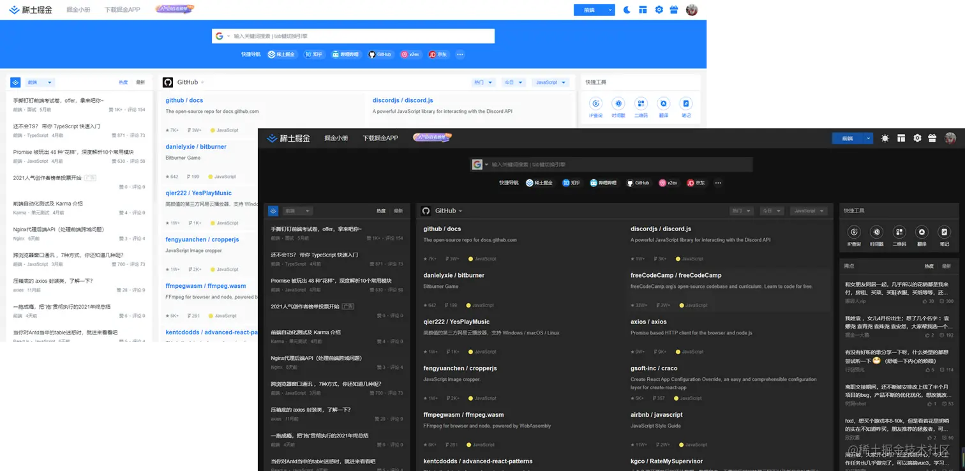This screenshot has width=965, height=471.
Task: Open layout settings icon in dark window header
Action: [x=901, y=138]
